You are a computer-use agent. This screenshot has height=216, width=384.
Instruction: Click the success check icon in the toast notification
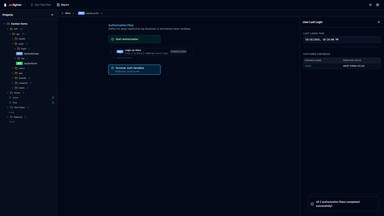coord(312,204)
